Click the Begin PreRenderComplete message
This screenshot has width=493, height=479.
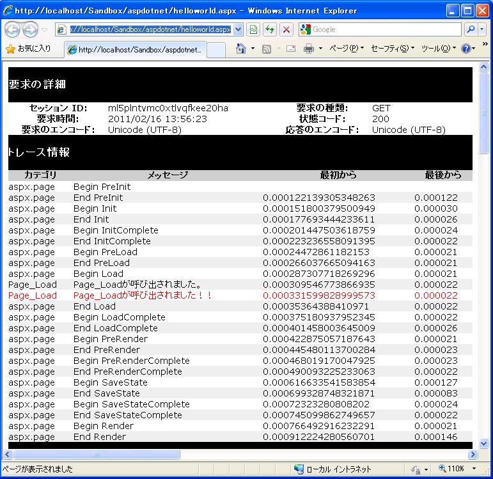click(x=132, y=361)
